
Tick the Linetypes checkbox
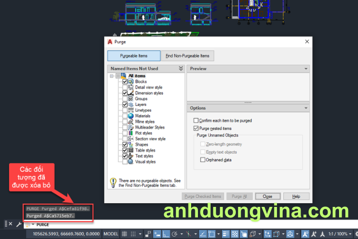[125, 110]
